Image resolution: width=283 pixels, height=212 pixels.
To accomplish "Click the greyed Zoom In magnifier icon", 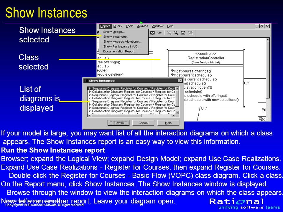I will 169,33.
